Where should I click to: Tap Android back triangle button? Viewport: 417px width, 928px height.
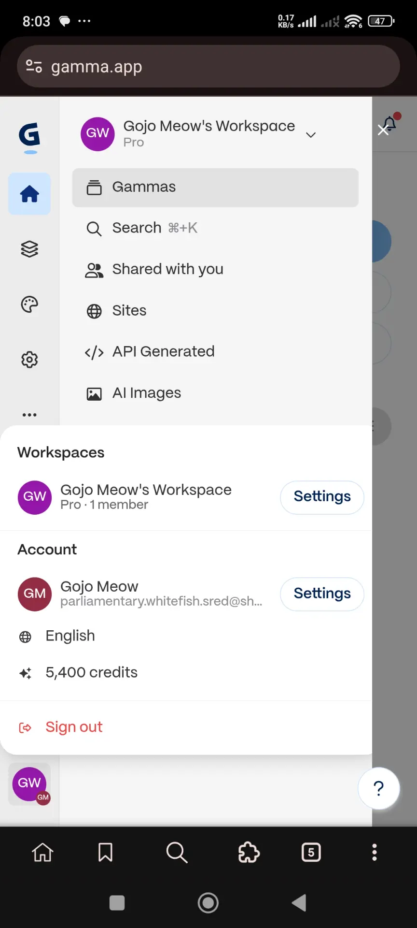(x=299, y=903)
